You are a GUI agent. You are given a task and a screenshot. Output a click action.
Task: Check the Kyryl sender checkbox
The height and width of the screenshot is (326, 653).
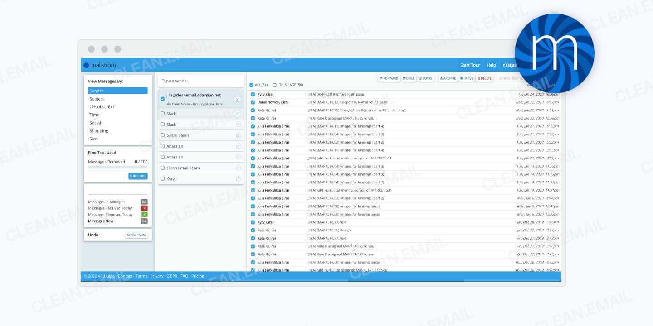click(163, 178)
